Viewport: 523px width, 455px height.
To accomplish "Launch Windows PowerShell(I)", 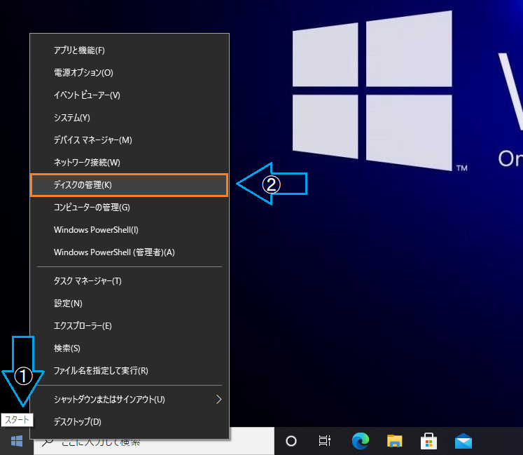I will pyautogui.click(x=130, y=230).
